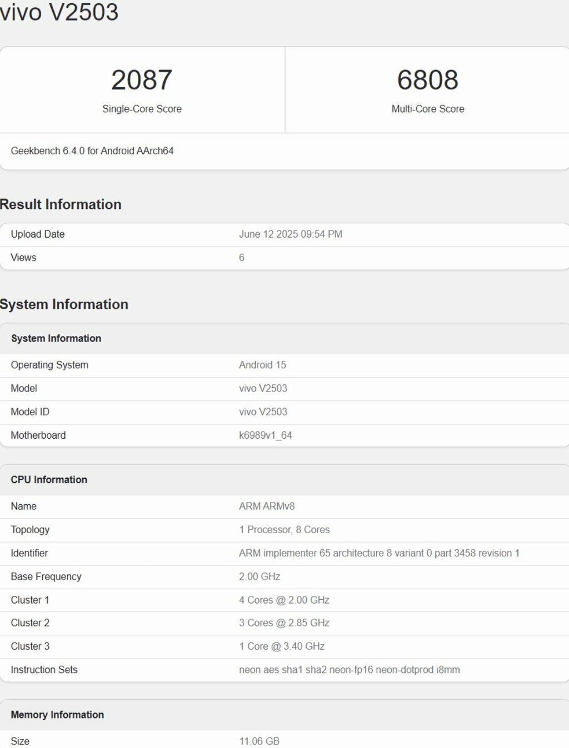Select the instruction sets list starting with neon
Image resolution: width=569 pixels, height=748 pixels.
tap(350, 670)
